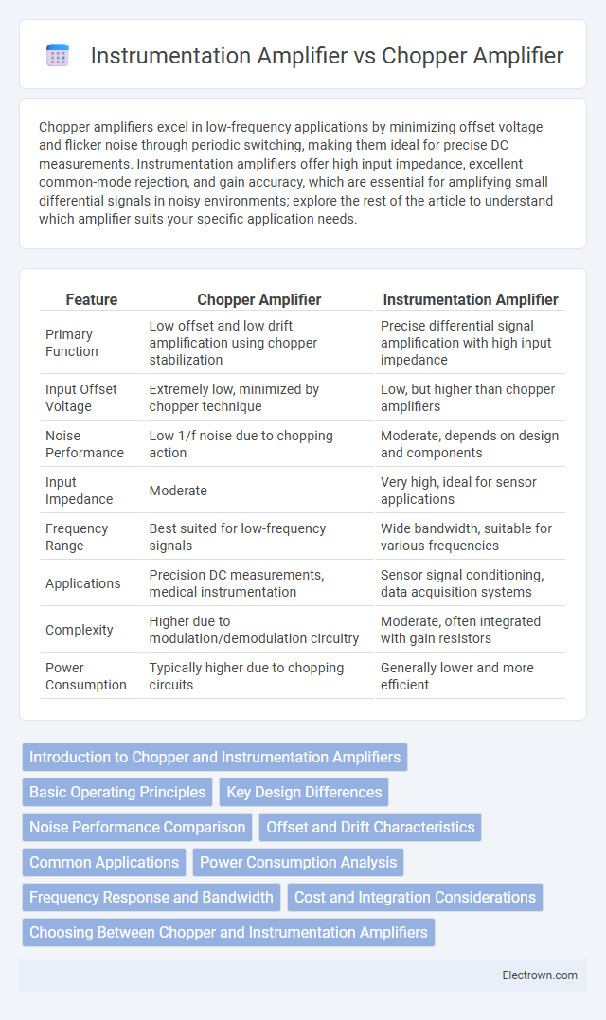
Task: Open Cost and Integration Considerations tag
Action: (x=415, y=898)
